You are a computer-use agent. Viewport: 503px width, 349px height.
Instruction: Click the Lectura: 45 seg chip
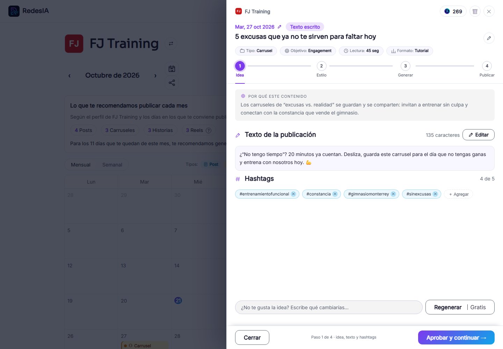click(361, 51)
